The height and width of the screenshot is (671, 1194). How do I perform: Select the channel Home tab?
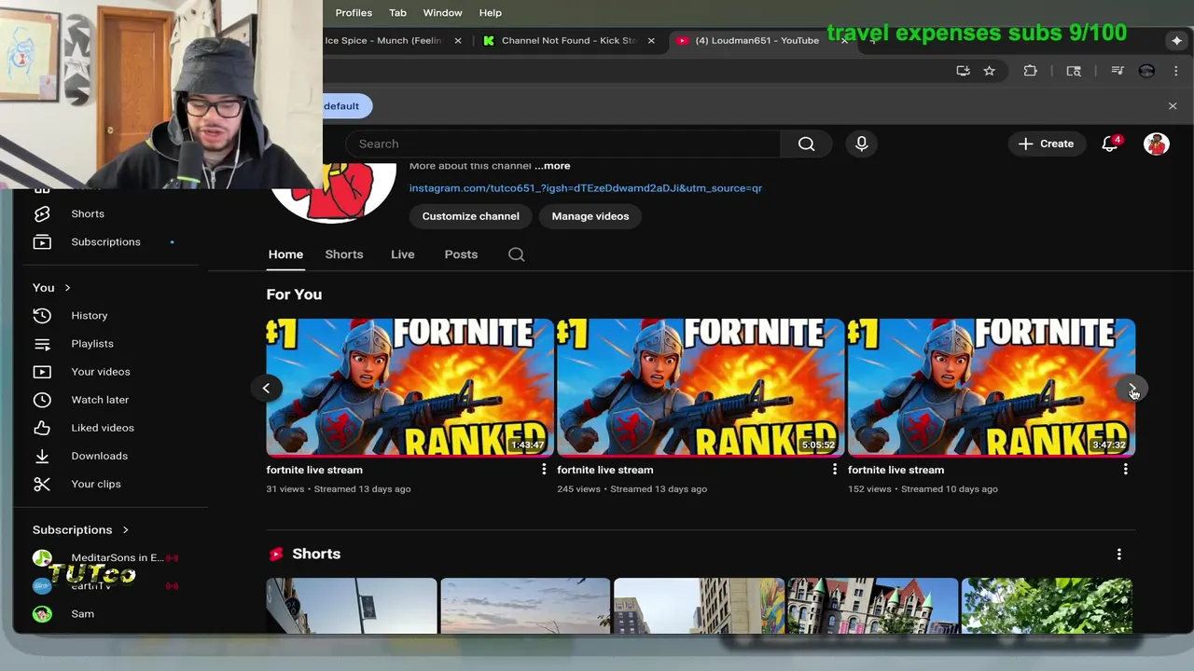pos(285,254)
